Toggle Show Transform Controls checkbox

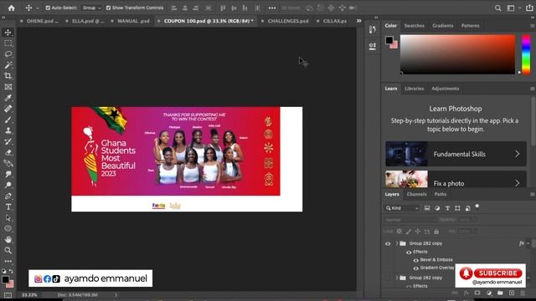(x=108, y=8)
